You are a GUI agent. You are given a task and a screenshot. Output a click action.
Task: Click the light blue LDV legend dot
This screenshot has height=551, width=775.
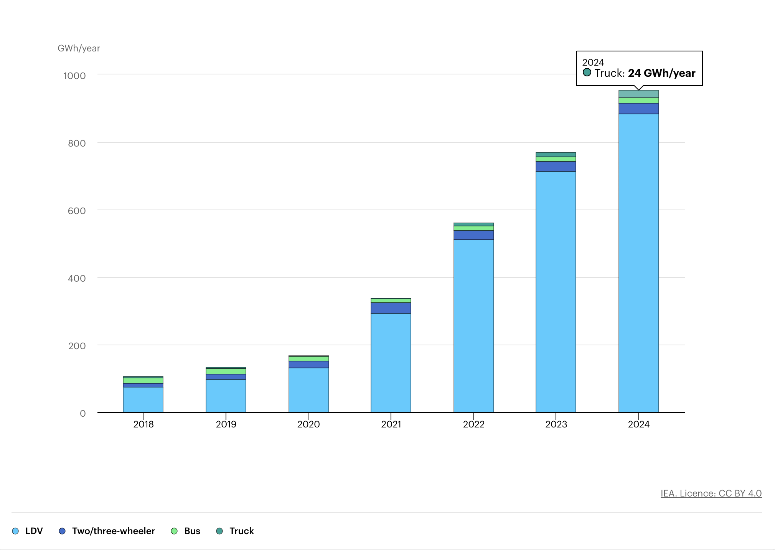click(15, 531)
